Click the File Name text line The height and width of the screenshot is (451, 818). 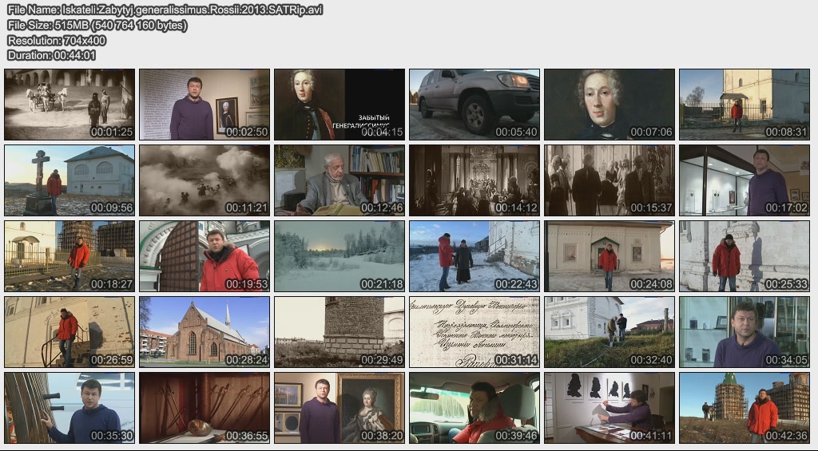165,10
